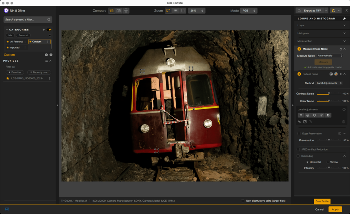Open the Mode RGB dropdown
Viewport: 350px width, 214px height.
coord(248,11)
